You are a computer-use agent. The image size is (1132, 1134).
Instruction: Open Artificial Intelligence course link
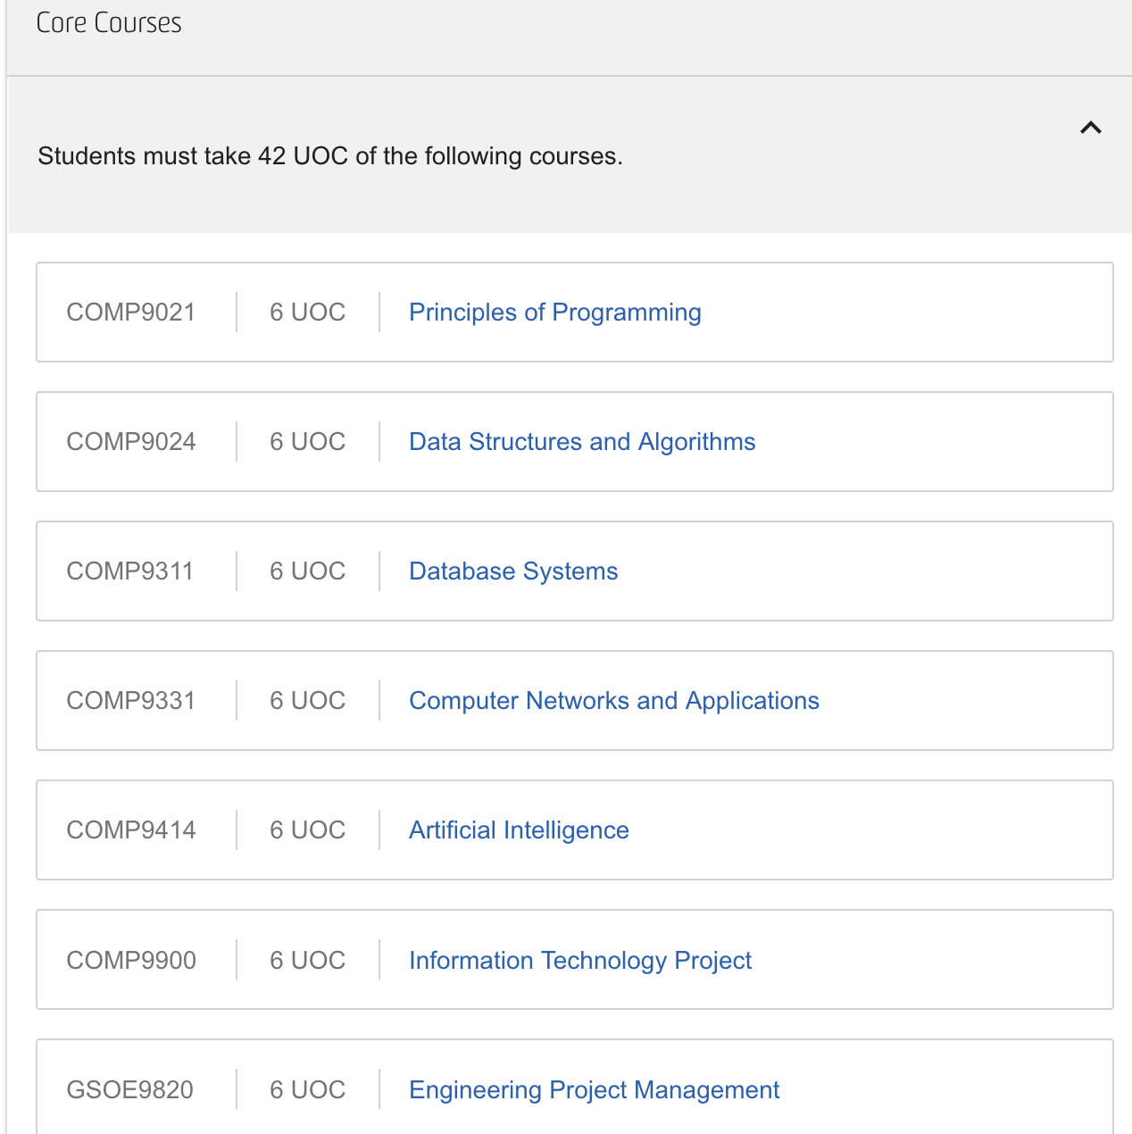pyautogui.click(x=518, y=830)
